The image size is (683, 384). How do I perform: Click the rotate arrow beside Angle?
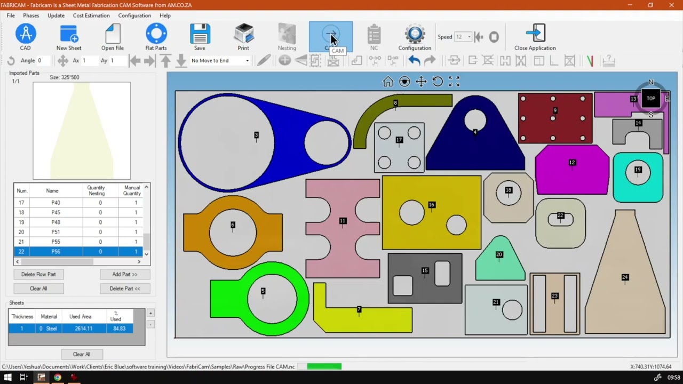coord(11,61)
